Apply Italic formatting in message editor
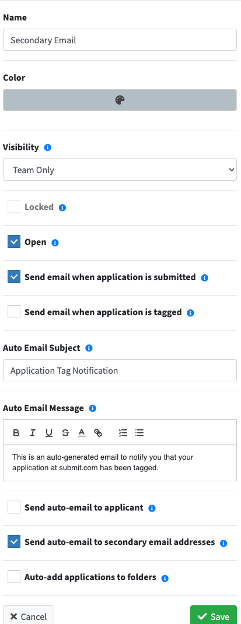 point(33,433)
